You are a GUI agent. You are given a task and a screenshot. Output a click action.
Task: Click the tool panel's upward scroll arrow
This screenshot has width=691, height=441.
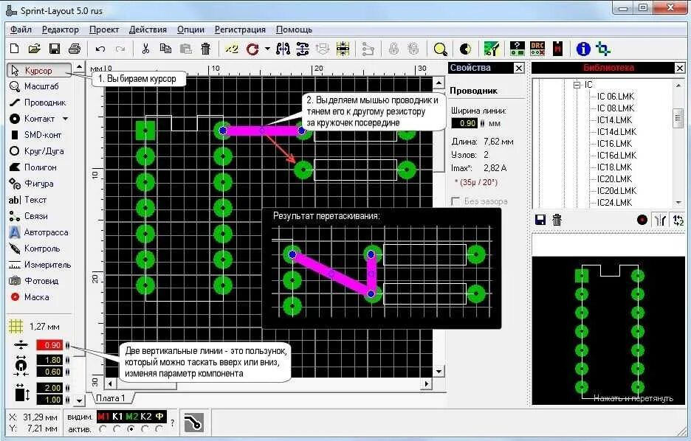pyautogui.click(x=79, y=67)
